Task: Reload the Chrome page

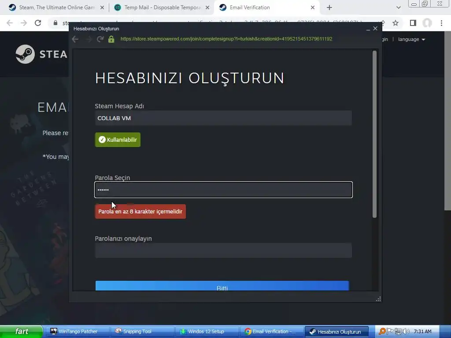Action: pos(38,23)
